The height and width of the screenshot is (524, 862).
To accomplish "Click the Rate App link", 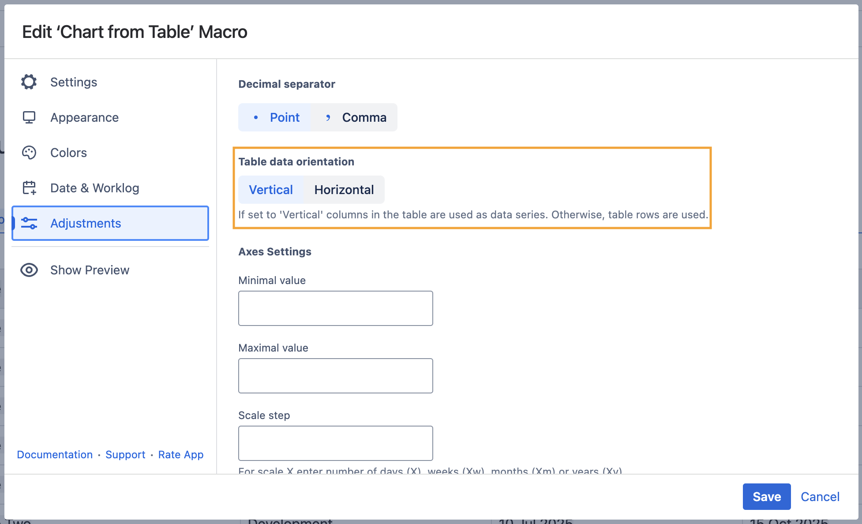I will point(181,454).
